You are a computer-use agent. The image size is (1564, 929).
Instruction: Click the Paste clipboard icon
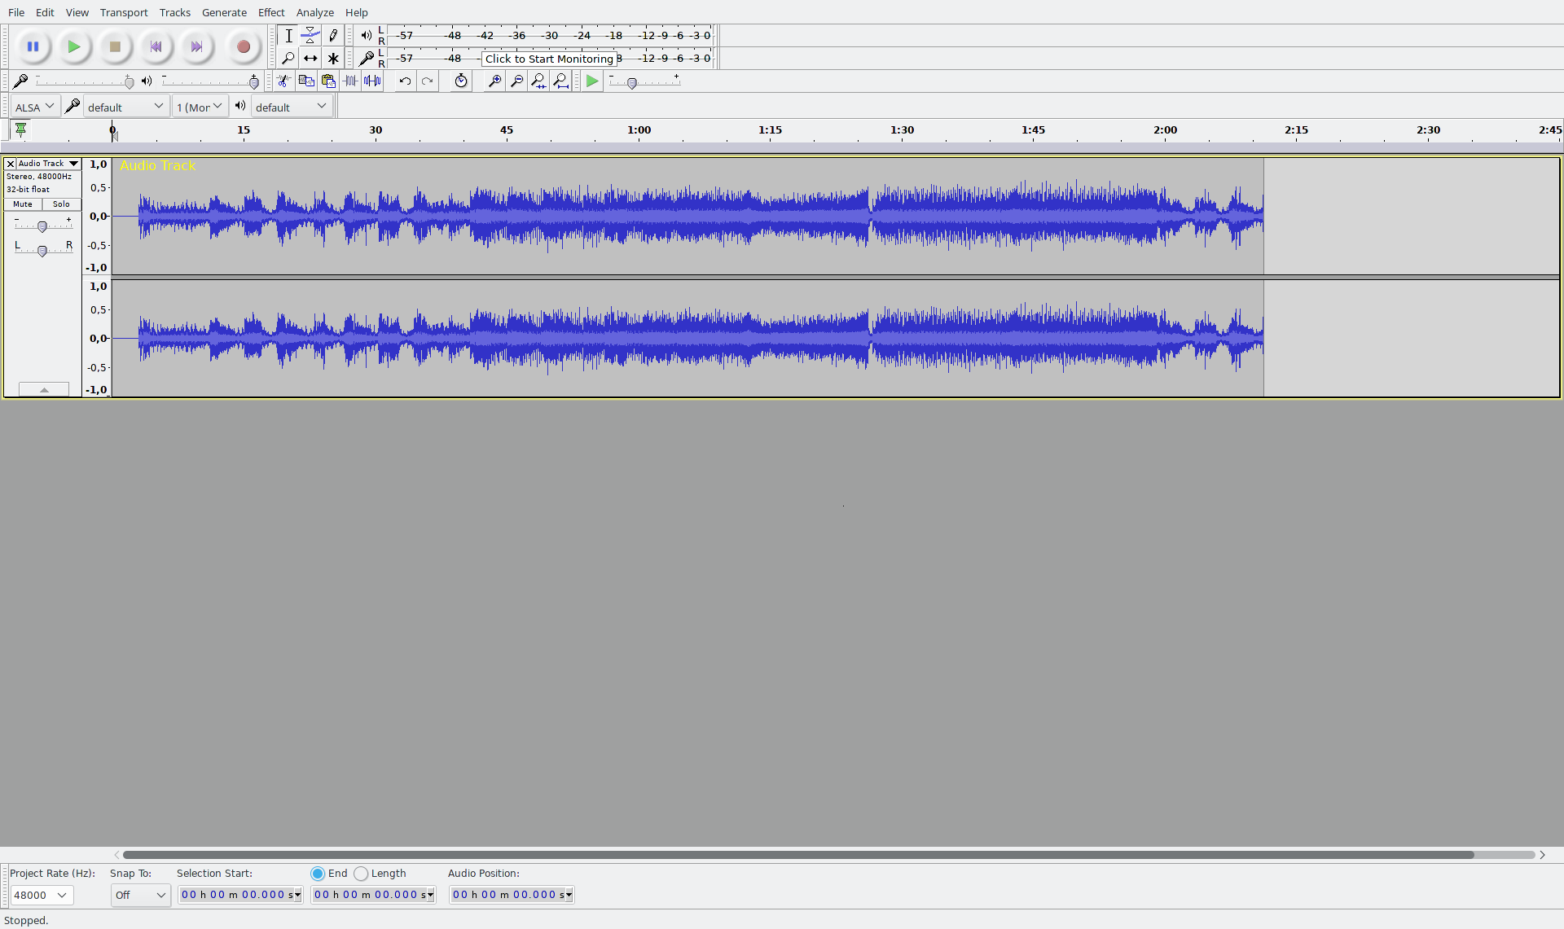coord(328,81)
